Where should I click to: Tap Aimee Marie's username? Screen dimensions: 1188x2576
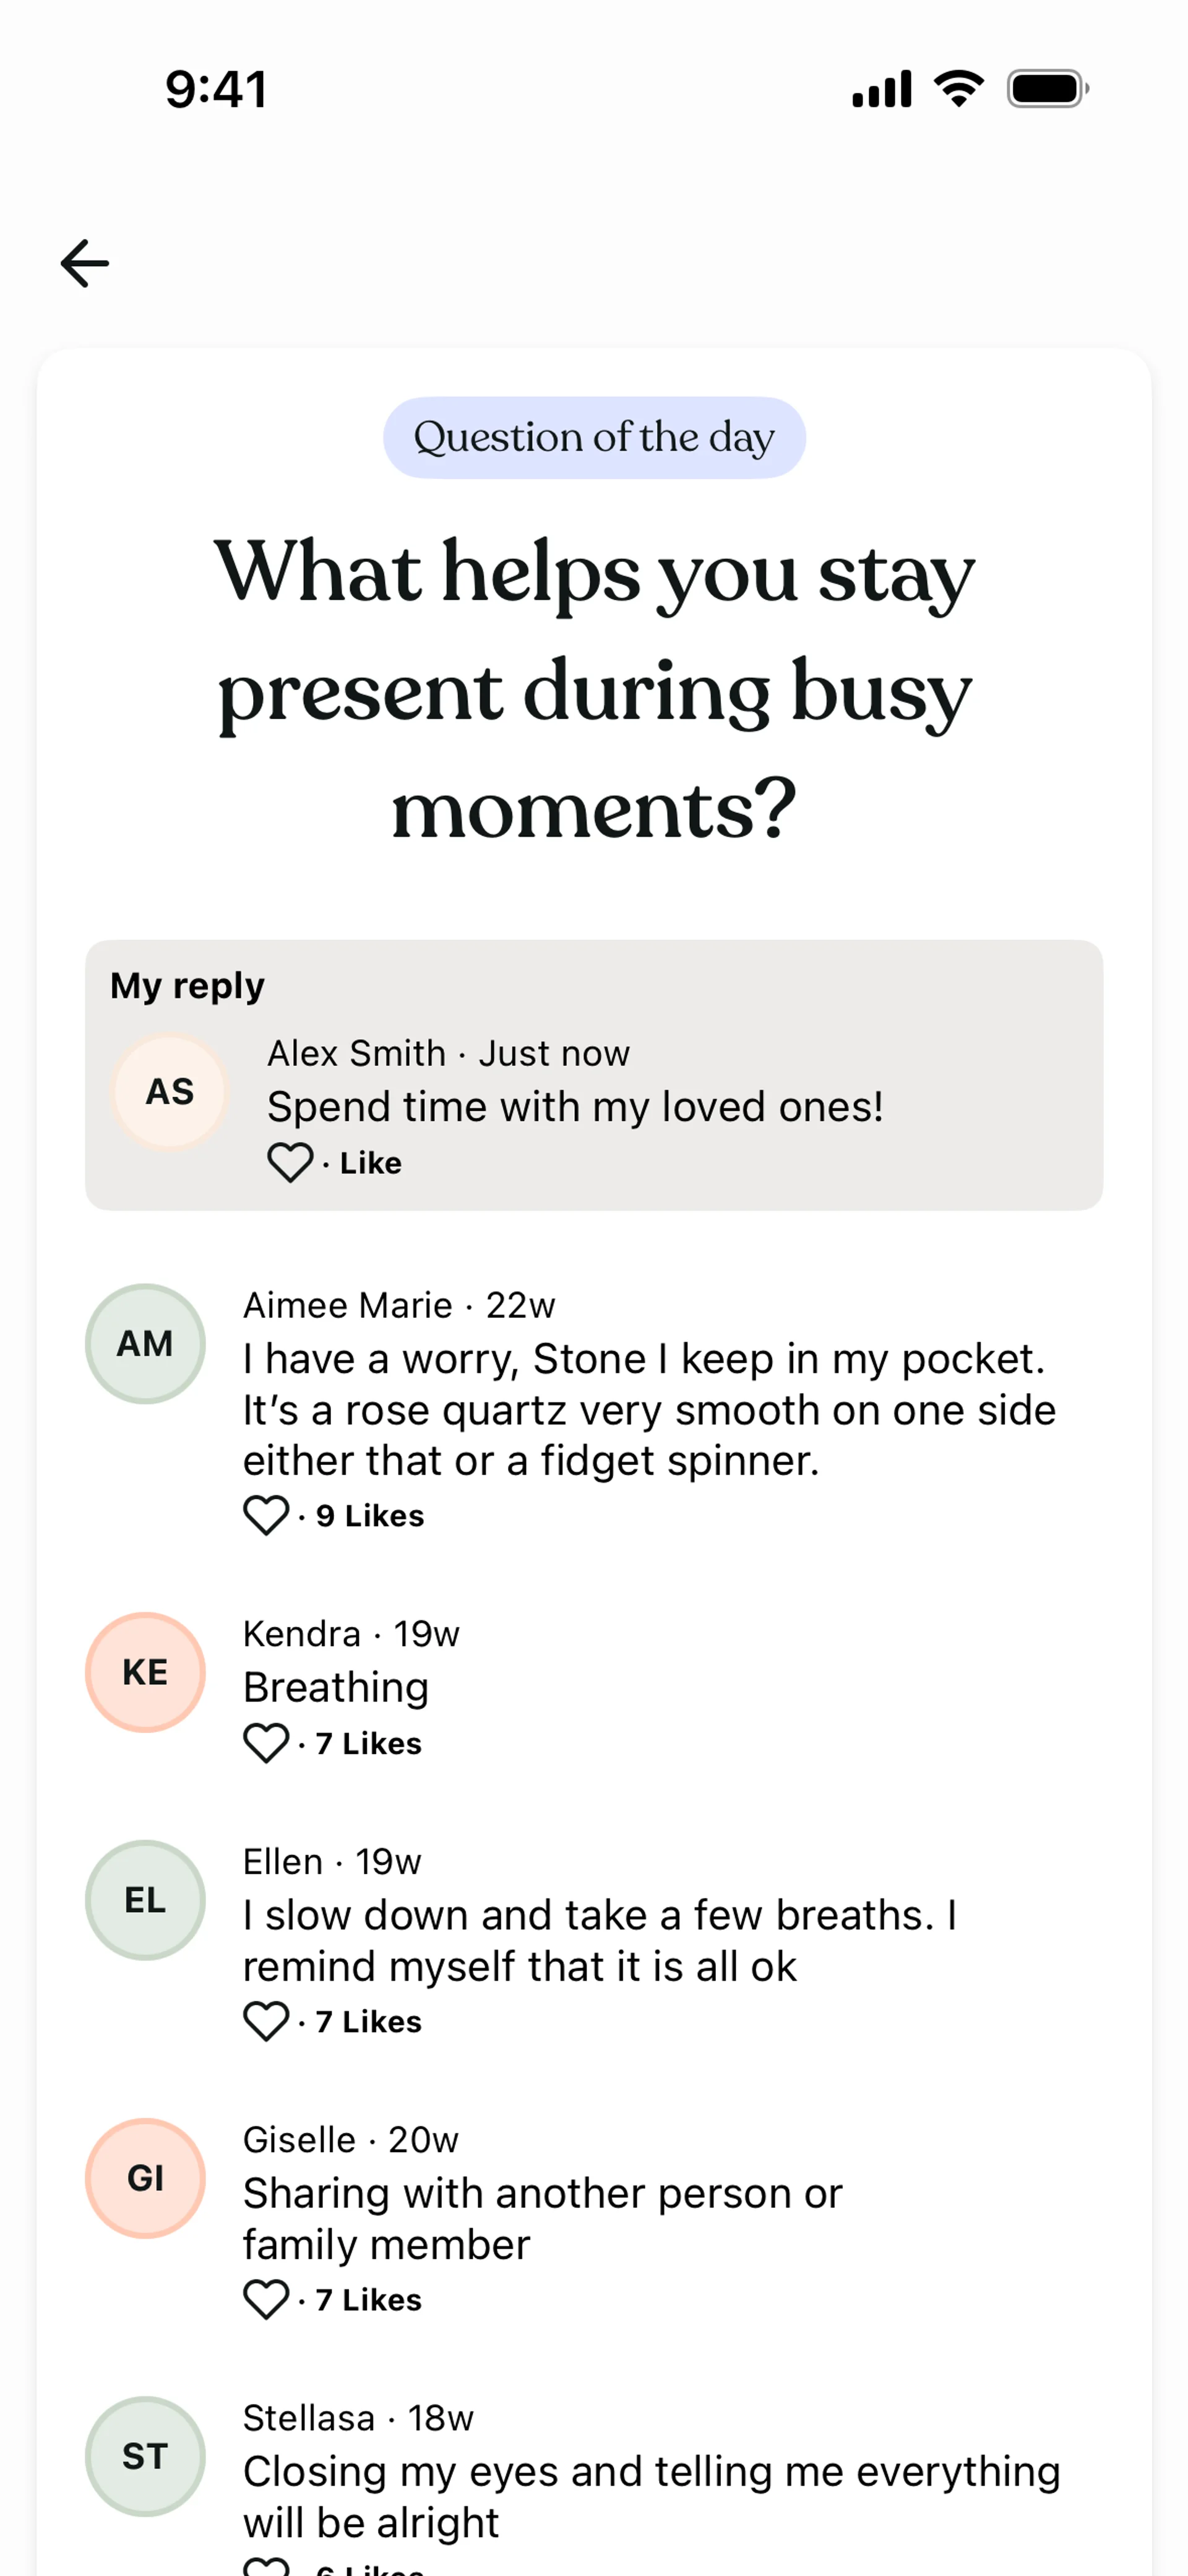pyautogui.click(x=347, y=1305)
